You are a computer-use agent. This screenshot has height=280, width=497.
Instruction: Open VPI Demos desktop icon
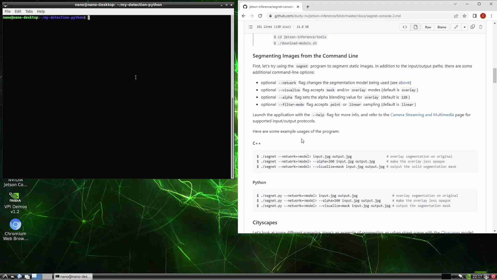pos(15,198)
